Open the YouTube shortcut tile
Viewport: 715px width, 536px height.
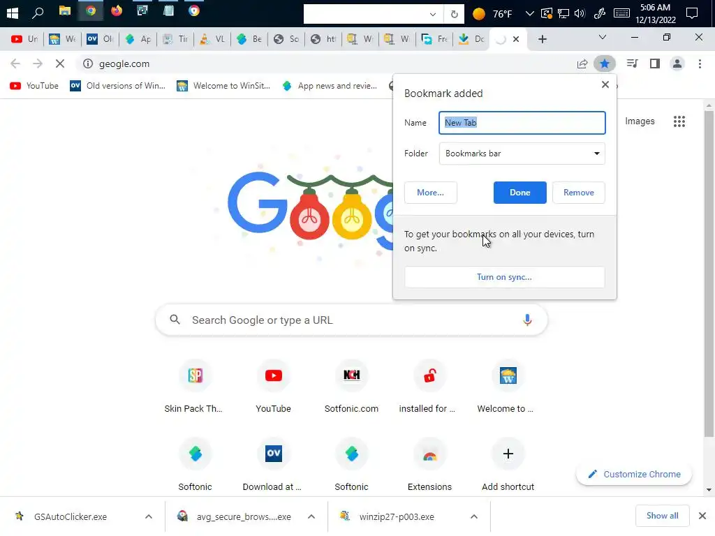(x=273, y=387)
